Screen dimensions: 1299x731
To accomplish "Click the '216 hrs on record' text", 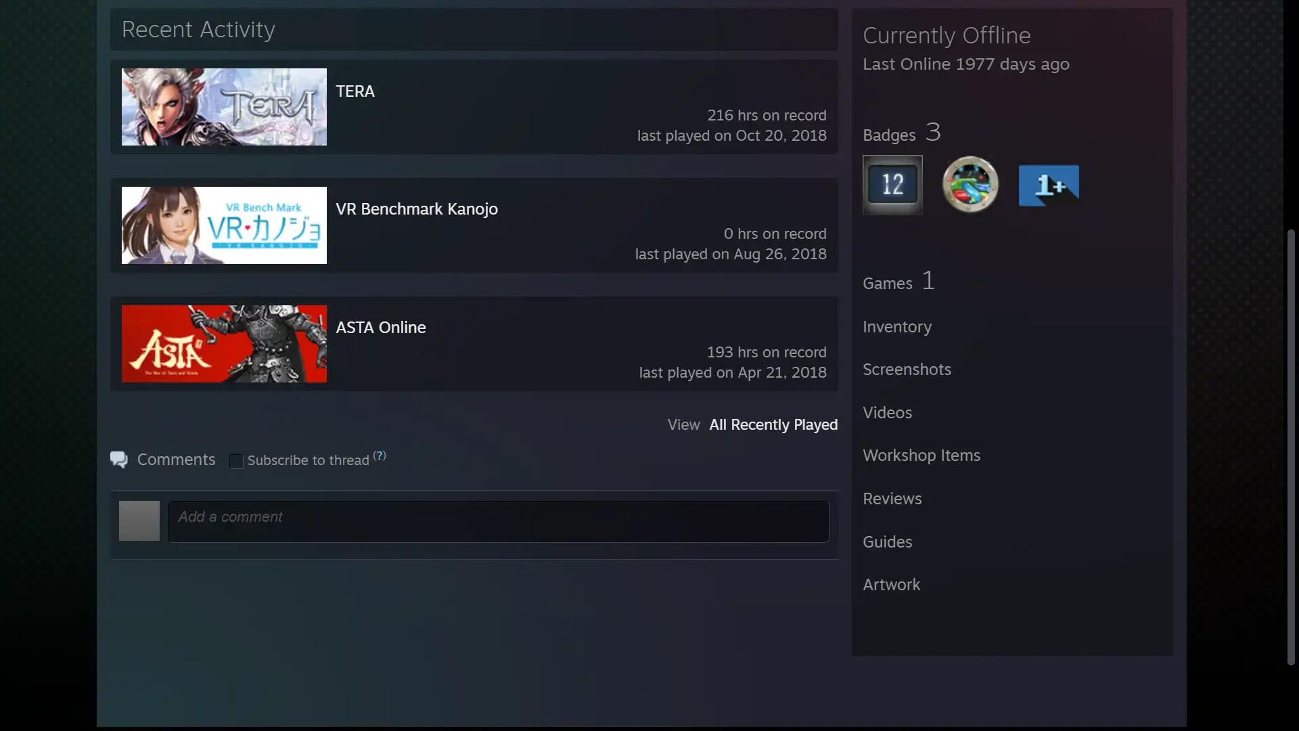I will [x=767, y=116].
